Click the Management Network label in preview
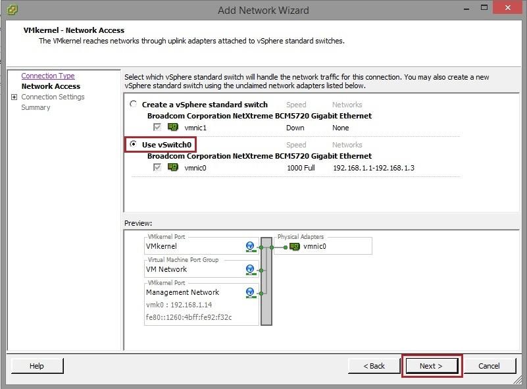The height and width of the screenshot is (389, 527). tap(182, 292)
